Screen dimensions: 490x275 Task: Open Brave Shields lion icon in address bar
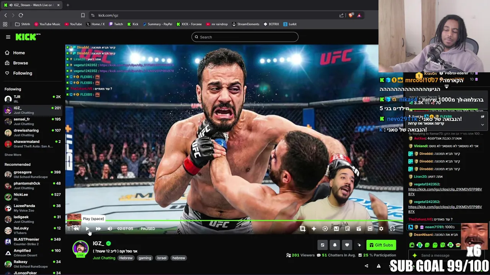coord(351,15)
